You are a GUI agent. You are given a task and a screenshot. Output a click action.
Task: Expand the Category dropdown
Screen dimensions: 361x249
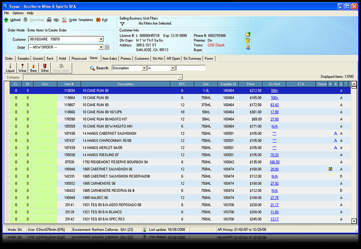pos(180,77)
